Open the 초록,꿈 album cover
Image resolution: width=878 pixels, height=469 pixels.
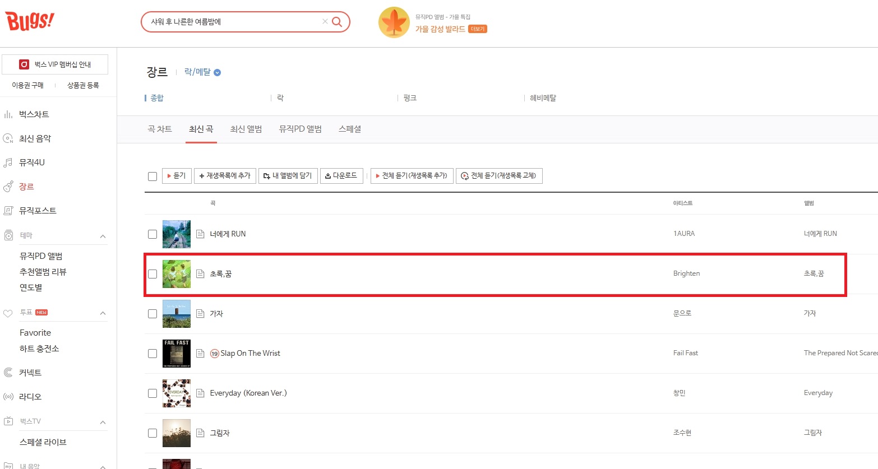point(177,274)
